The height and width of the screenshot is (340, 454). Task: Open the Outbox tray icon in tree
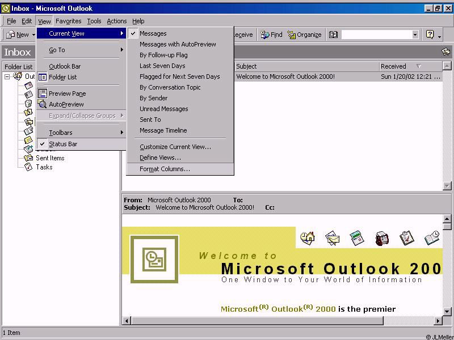coord(28,149)
